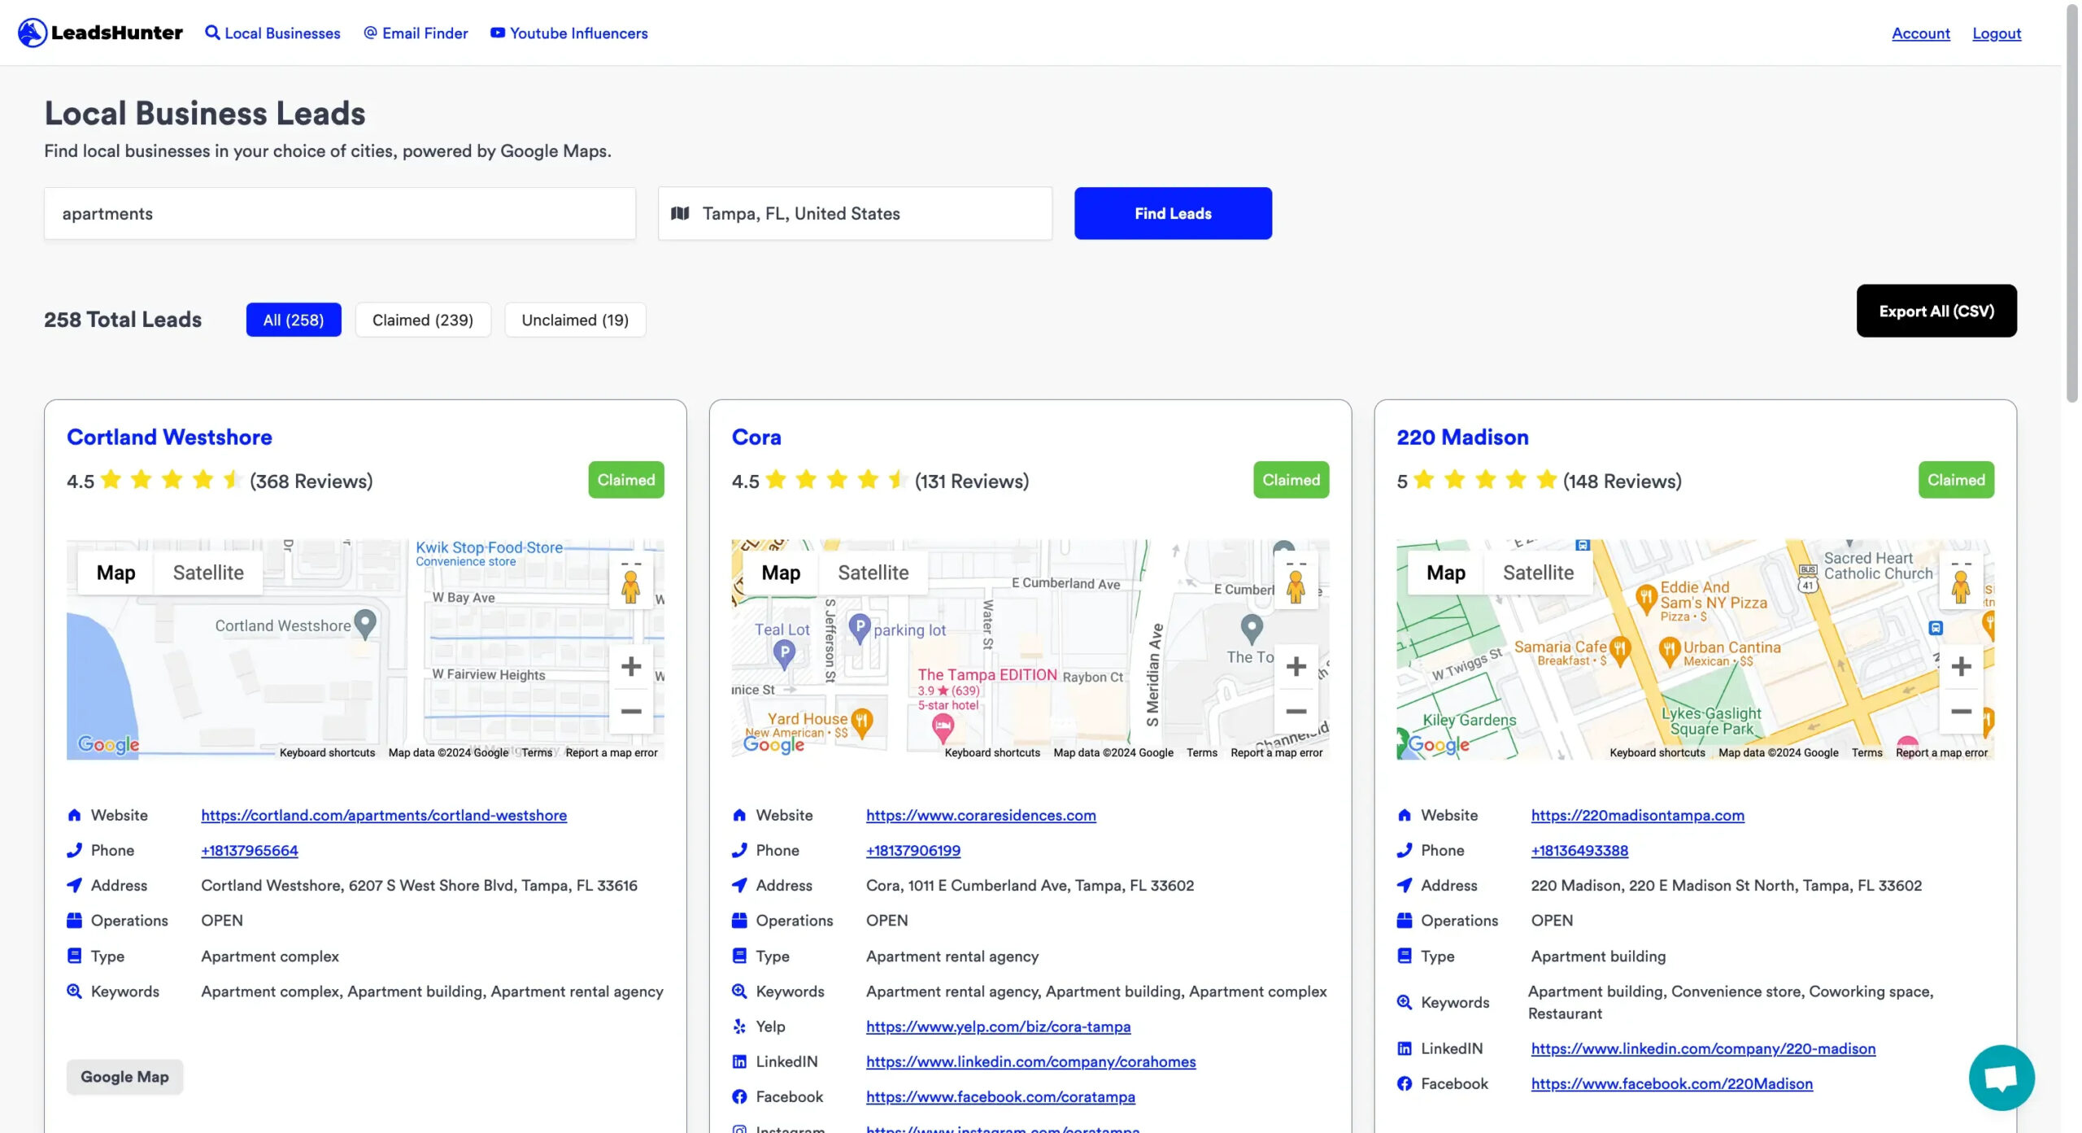2082x1133 pixels.
Task: Open the Local Businesses menu item
Action: [x=273, y=31]
